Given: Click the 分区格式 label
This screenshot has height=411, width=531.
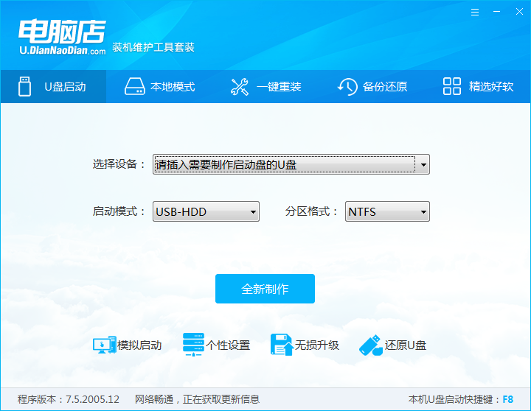Looking at the screenshot, I should tap(311, 211).
